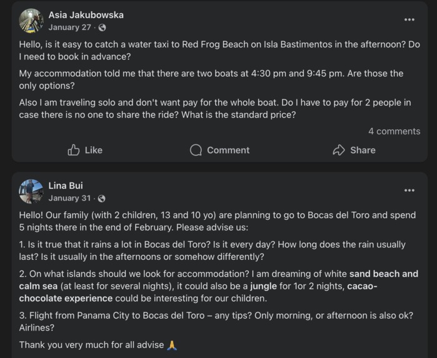
Task: Open the 4 comments link
Action: 394,131
